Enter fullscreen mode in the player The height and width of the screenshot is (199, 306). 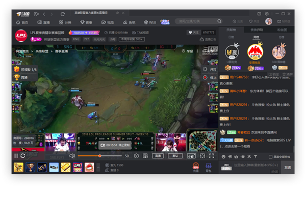pyautogui.click(x=211, y=156)
